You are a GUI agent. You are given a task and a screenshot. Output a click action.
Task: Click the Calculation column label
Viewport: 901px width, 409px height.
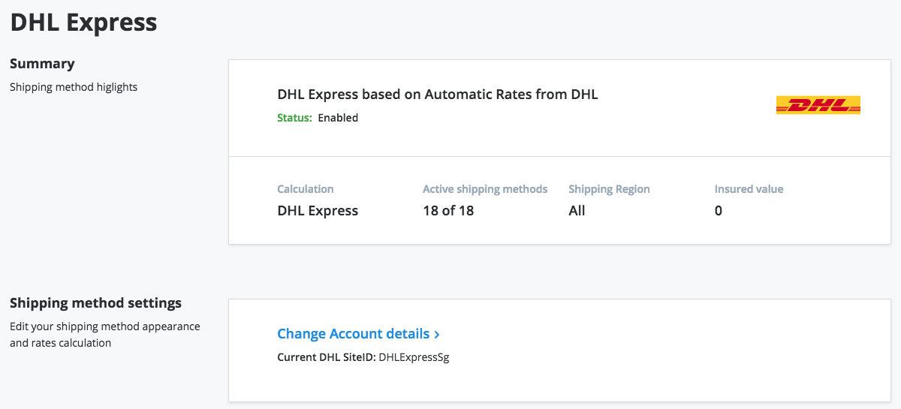(x=306, y=189)
